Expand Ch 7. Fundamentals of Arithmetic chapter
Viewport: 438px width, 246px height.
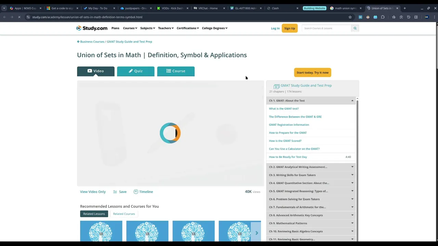tap(352, 207)
